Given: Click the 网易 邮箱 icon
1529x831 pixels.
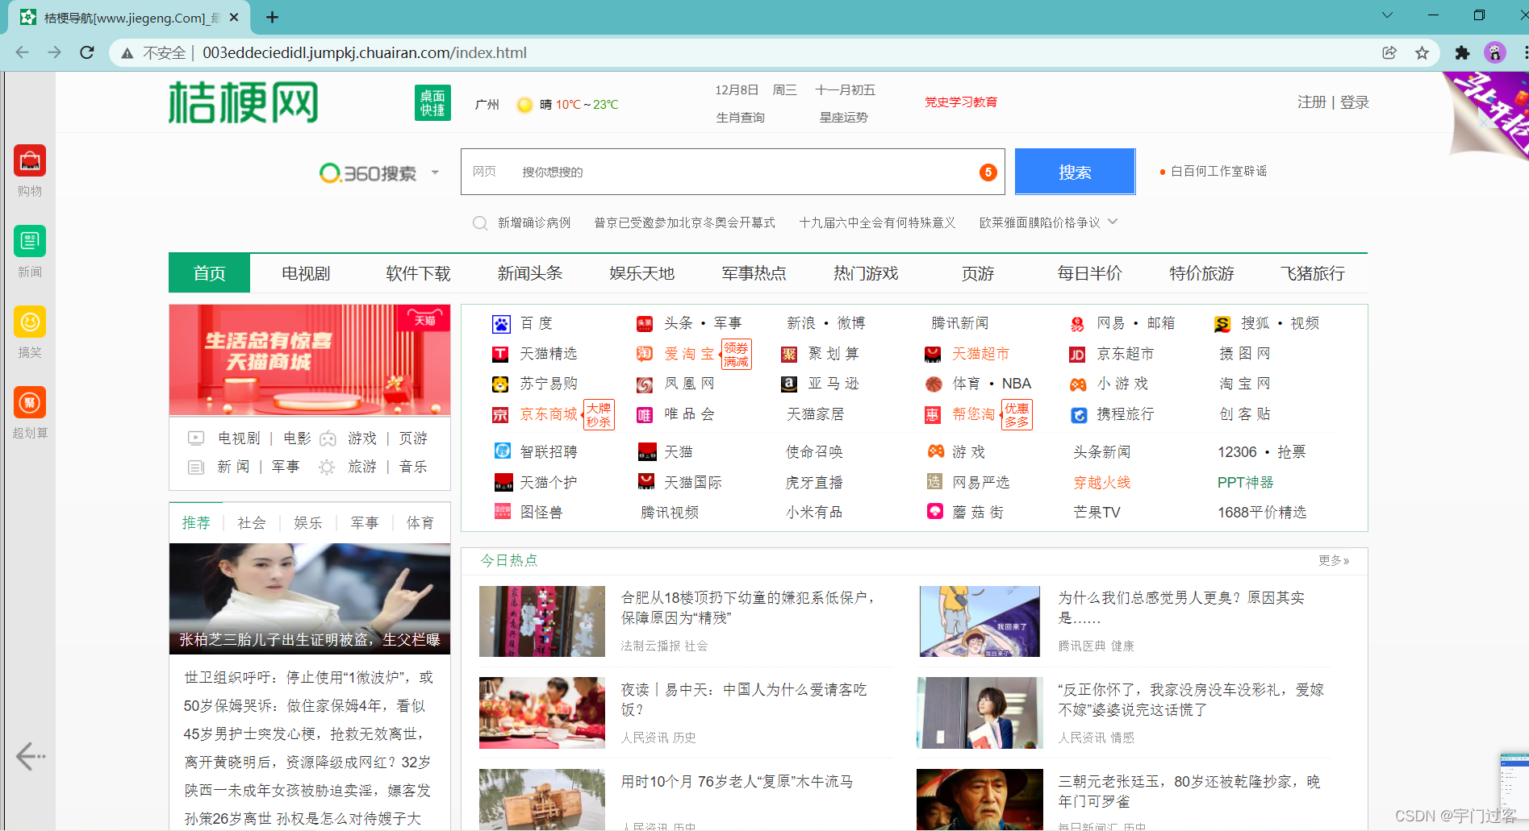Looking at the screenshot, I should coord(1078,324).
